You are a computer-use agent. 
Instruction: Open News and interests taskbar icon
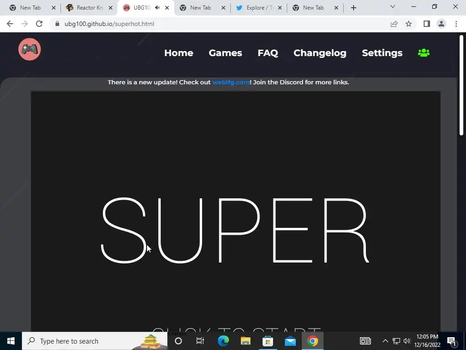click(365, 341)
